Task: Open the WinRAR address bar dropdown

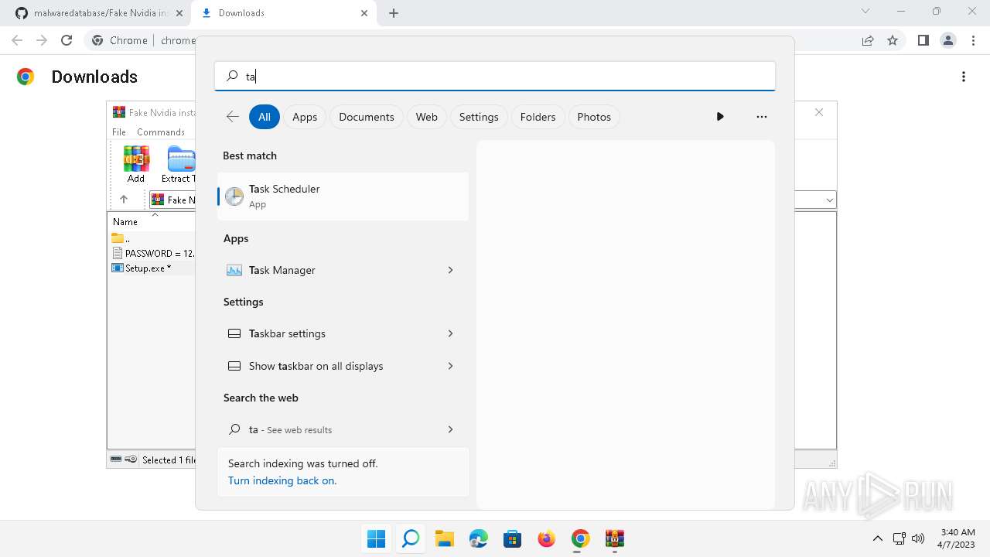Action: pyautogui.click(x=830, y=200)
